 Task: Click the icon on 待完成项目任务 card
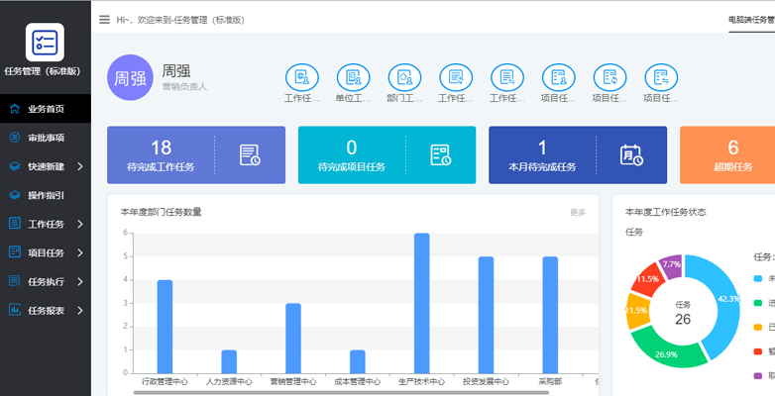pos(440,154)
